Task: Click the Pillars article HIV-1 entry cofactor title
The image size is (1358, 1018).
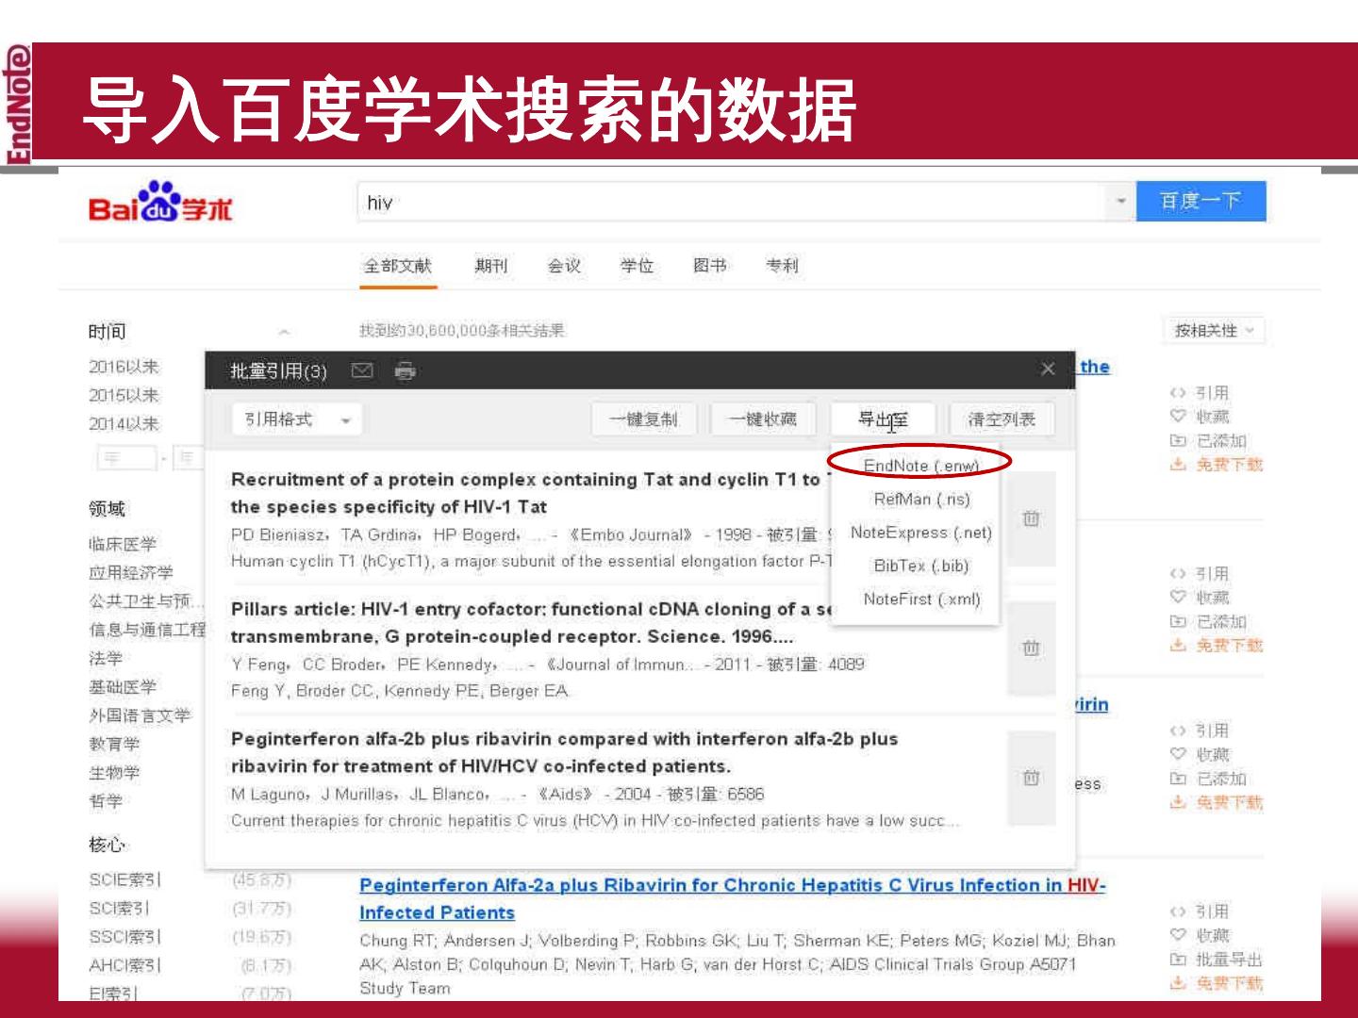Action: [x=533, y=622]
